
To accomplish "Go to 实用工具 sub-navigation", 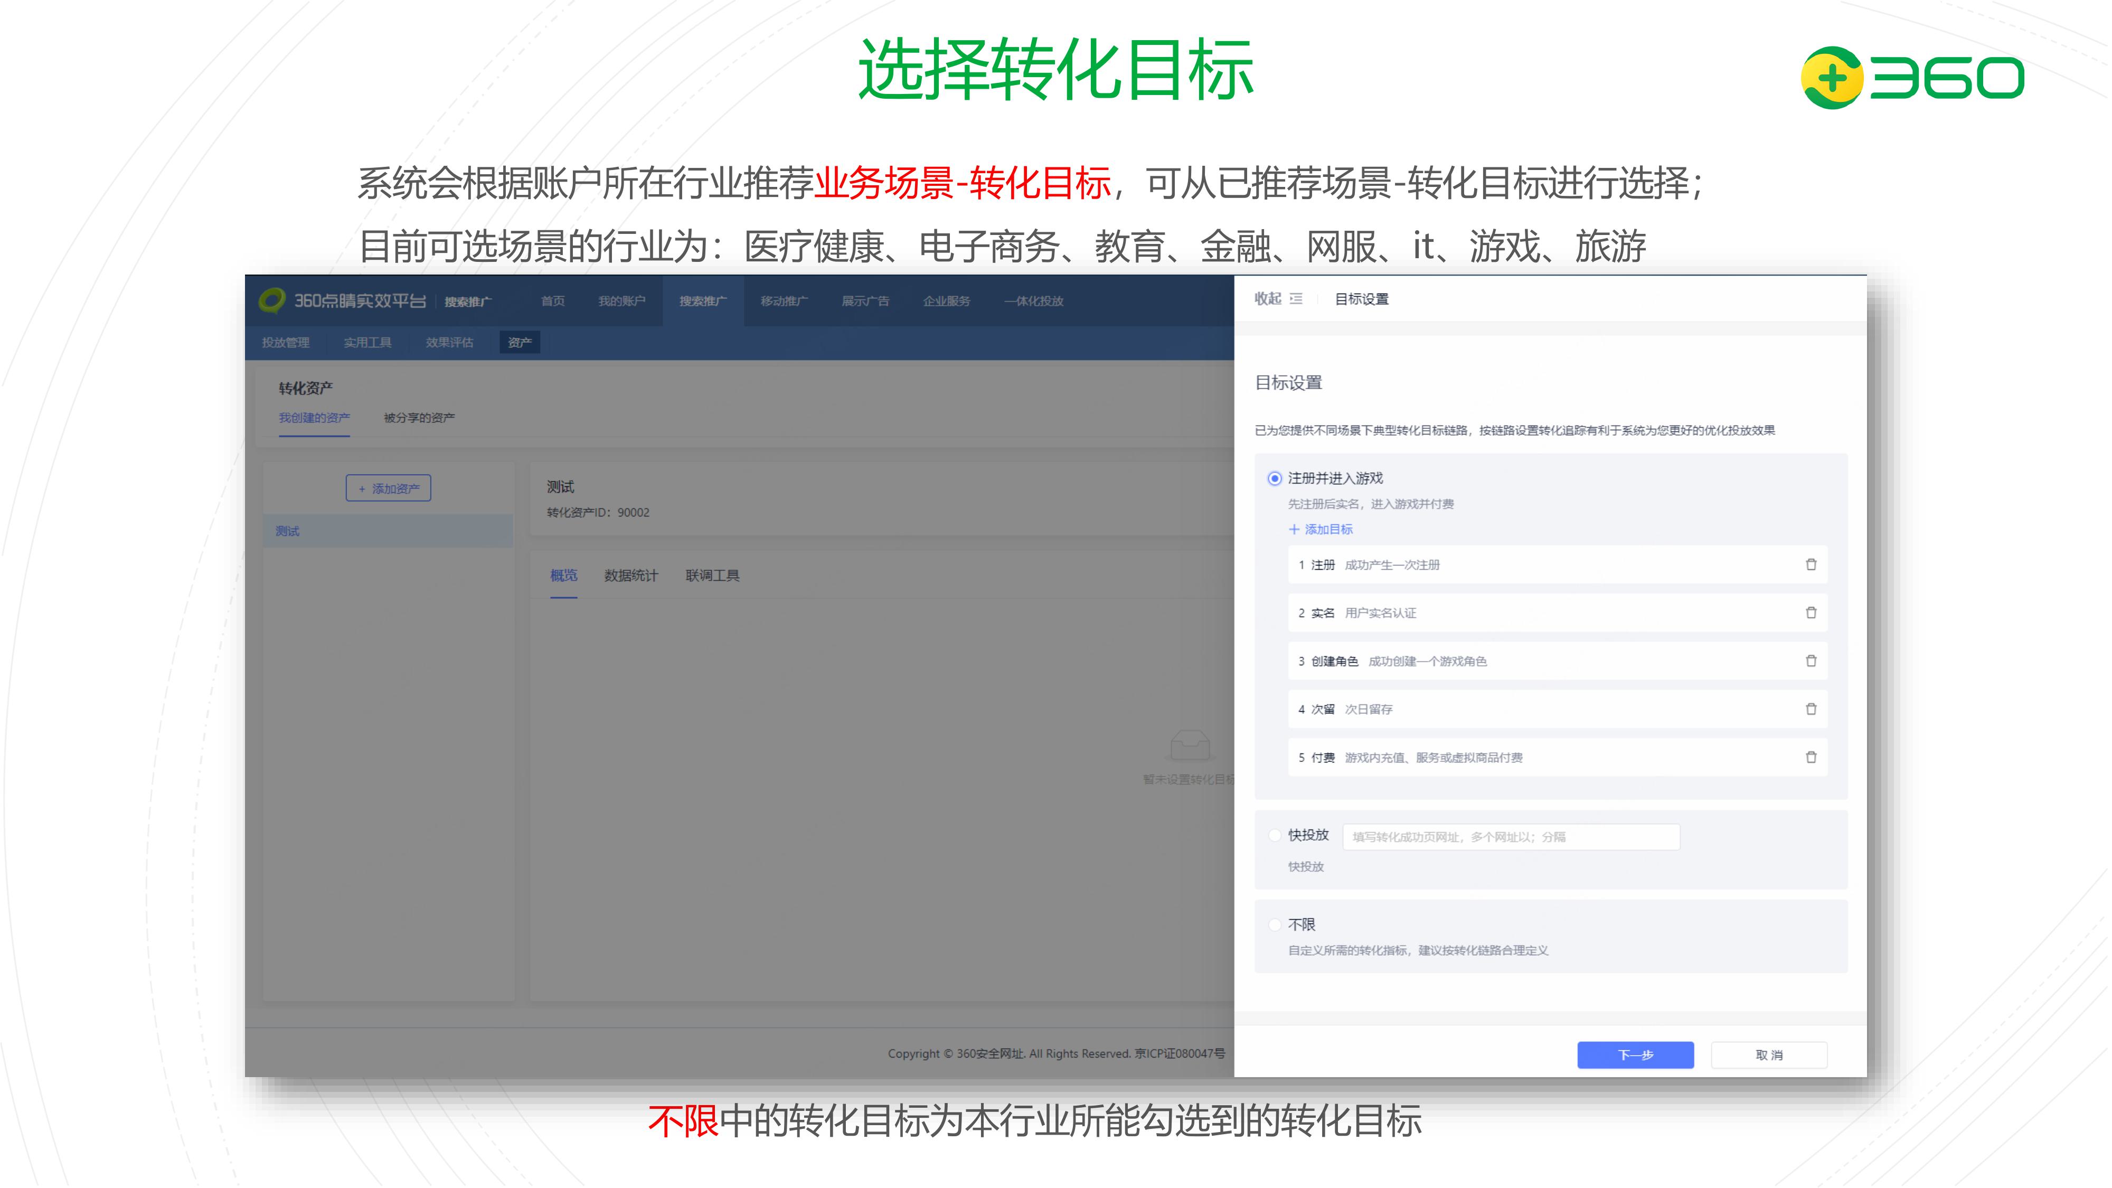I will coord(367,342).
